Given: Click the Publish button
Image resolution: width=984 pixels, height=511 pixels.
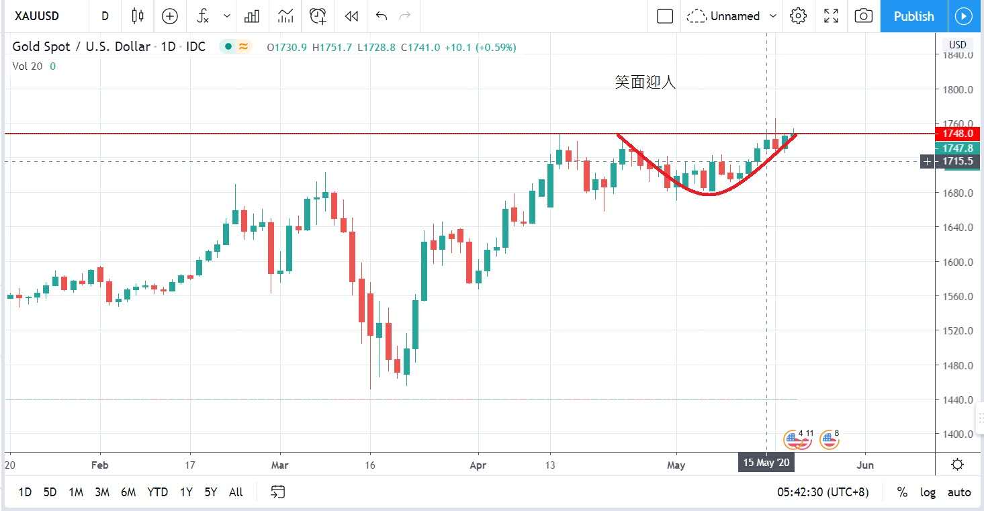Looking at the screenshot, I should [913, 16].
